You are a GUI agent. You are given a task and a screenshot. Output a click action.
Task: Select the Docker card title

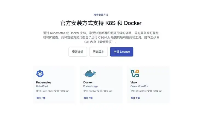point(88,82)
